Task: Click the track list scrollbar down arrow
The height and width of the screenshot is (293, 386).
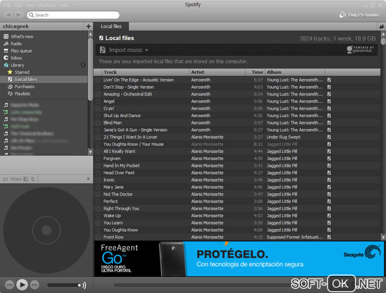Action: coord(383,237)
